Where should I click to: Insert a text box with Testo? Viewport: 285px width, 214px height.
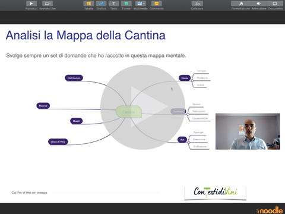(x=114, y=4)
